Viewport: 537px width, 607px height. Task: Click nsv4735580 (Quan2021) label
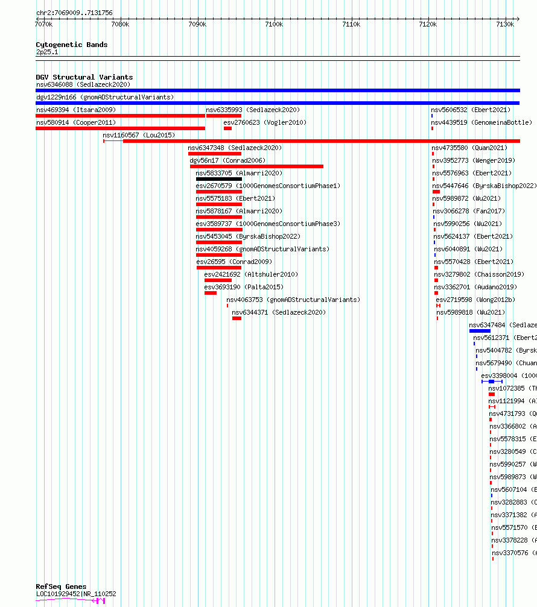click(x=469, y=148)
